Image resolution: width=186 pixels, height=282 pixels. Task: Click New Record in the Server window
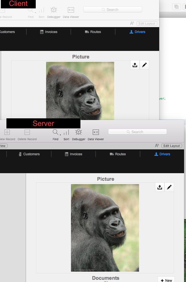7,135
